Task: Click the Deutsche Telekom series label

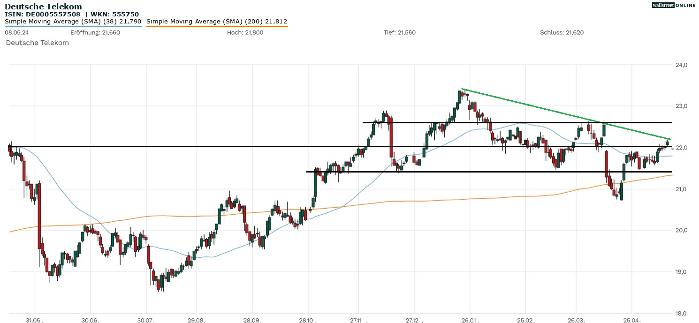Action: click(x=38, y=43)
